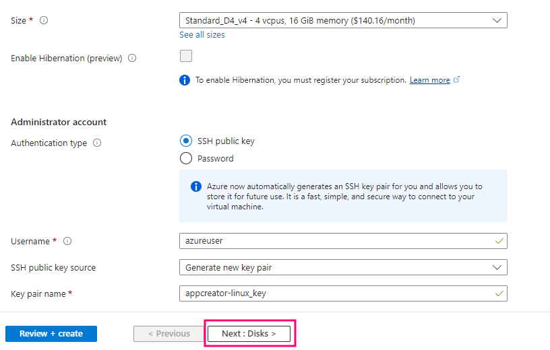Image resolution: width=550 pixels, height=350 pixels.
Task: Click green checkmark in Key pair name field
Action: pyautogui.click(x=499, y=293)
